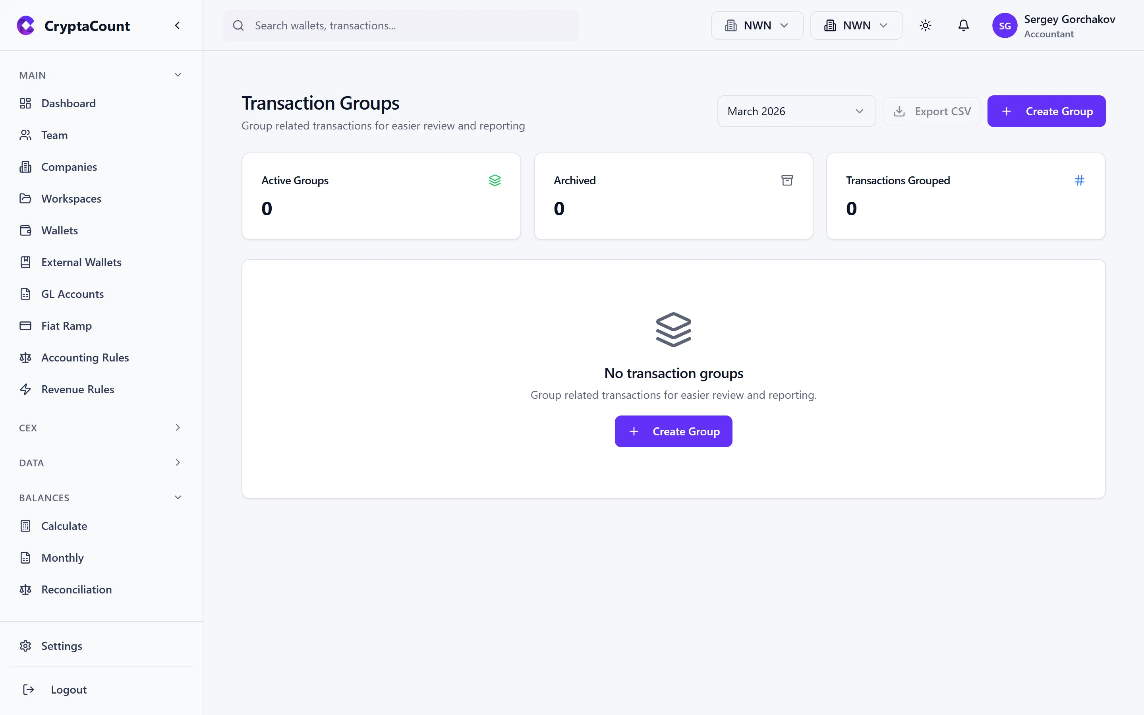Go to the Dashboard menu item
The height and width of the screenshot is (715, 1144).
pyautogui.click(x=69, y=103)
